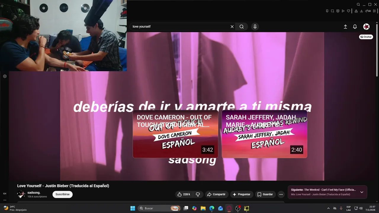Save the video with Guardar

(x=265, y=194)
